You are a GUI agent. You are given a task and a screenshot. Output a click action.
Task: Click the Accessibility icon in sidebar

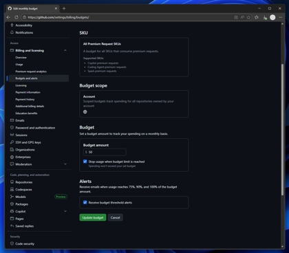click(12, 25)
